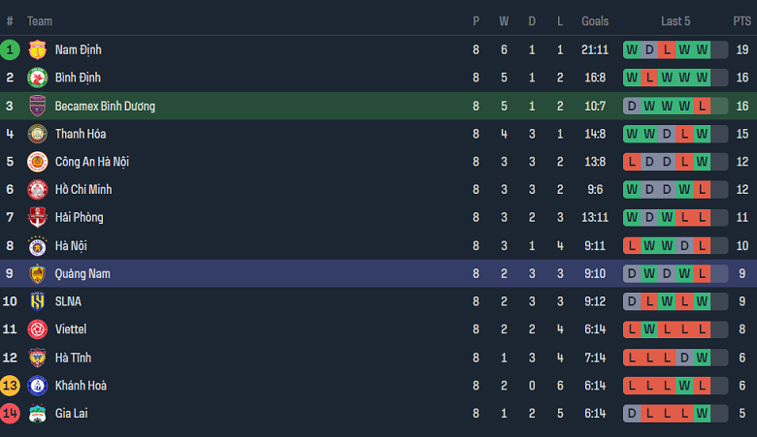This screenshot has width=757, height=437.
Task: Click the Gia Lai club crest
Action: [x=38, y=414]
